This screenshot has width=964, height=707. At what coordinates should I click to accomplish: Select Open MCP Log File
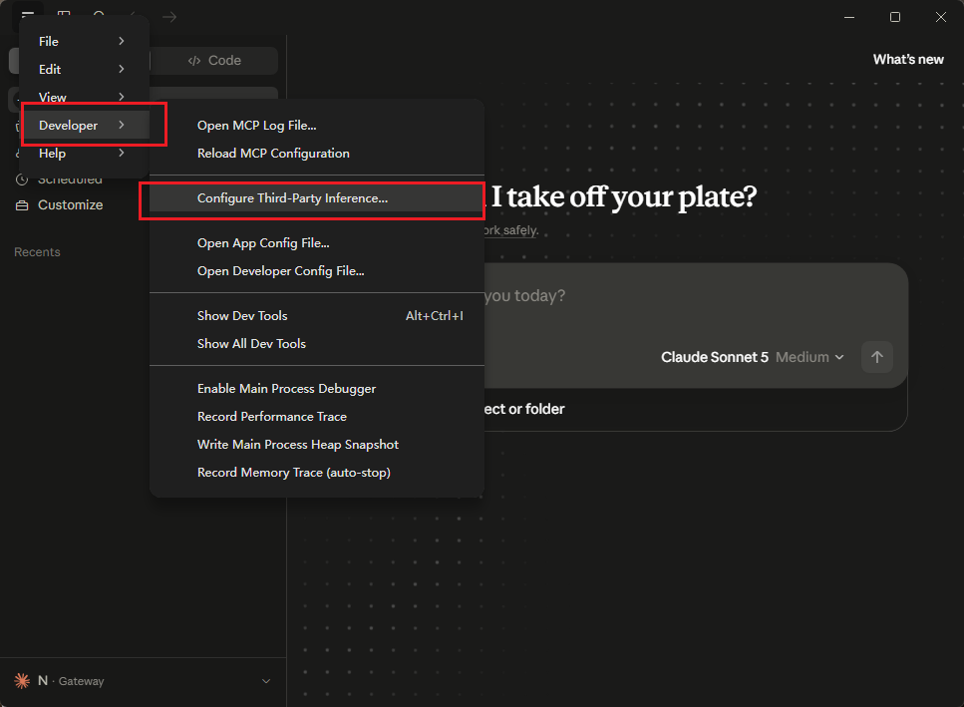point(317,126)
